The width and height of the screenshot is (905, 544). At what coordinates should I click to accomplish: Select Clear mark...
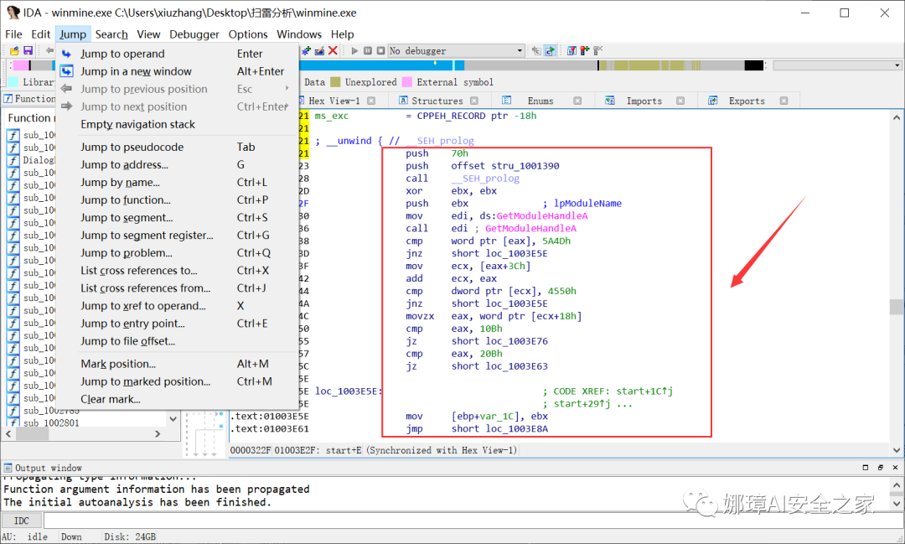(177, 399)
